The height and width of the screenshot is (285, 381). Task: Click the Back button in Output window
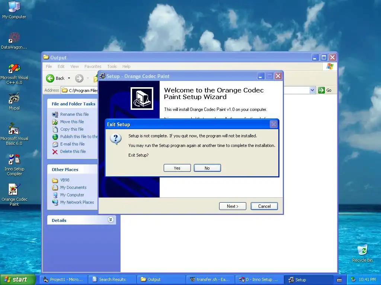(x=56, y=78)
